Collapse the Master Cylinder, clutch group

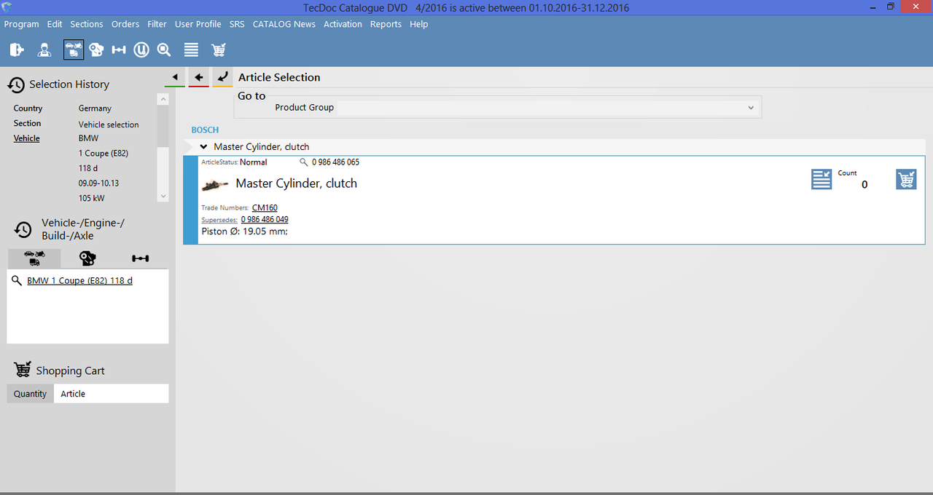point(204,147)
